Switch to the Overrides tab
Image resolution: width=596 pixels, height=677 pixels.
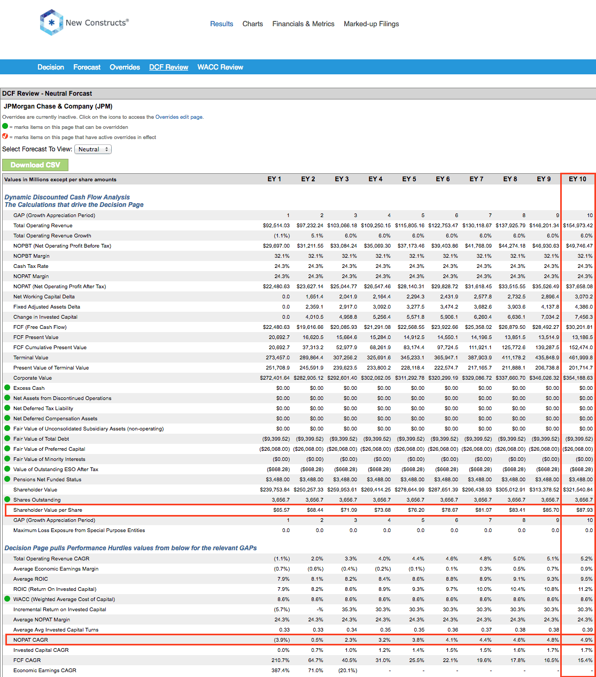125,67
